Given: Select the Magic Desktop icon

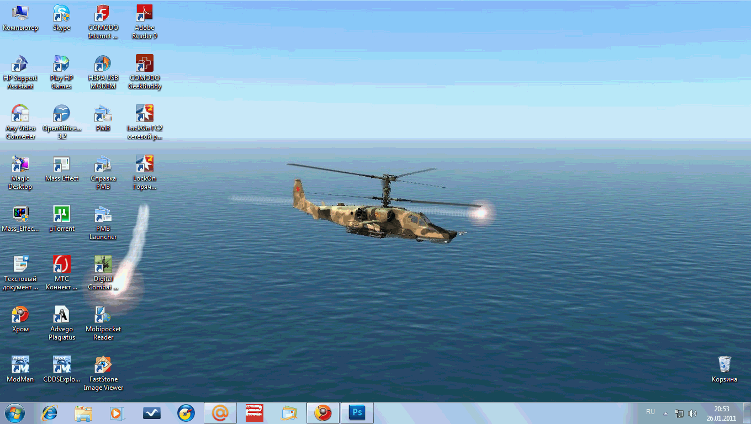Looking at the screenshot, I should point(20,173).
